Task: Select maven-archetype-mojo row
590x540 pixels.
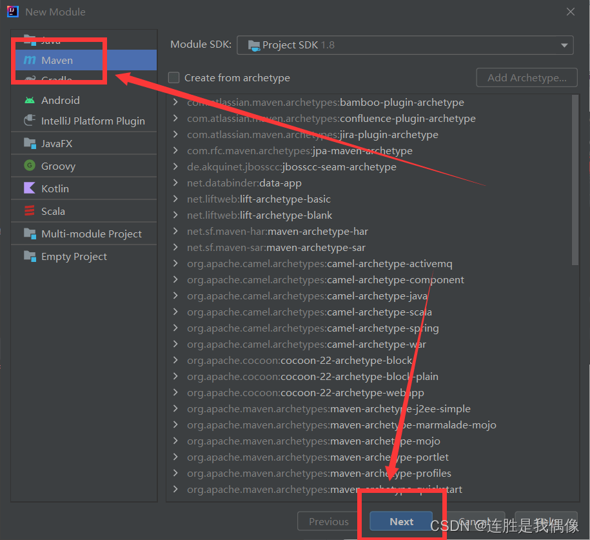Action: [369, 441]
